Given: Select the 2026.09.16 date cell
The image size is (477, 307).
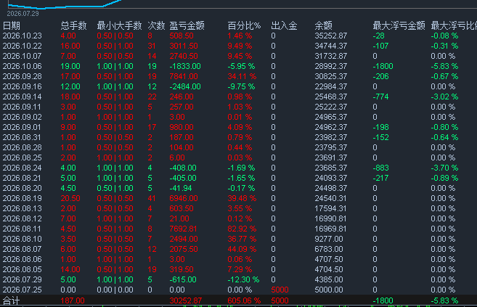Looking at the screenshot, I should (23, 86).
